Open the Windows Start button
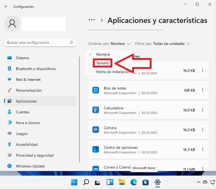 [x=74, y=182]
